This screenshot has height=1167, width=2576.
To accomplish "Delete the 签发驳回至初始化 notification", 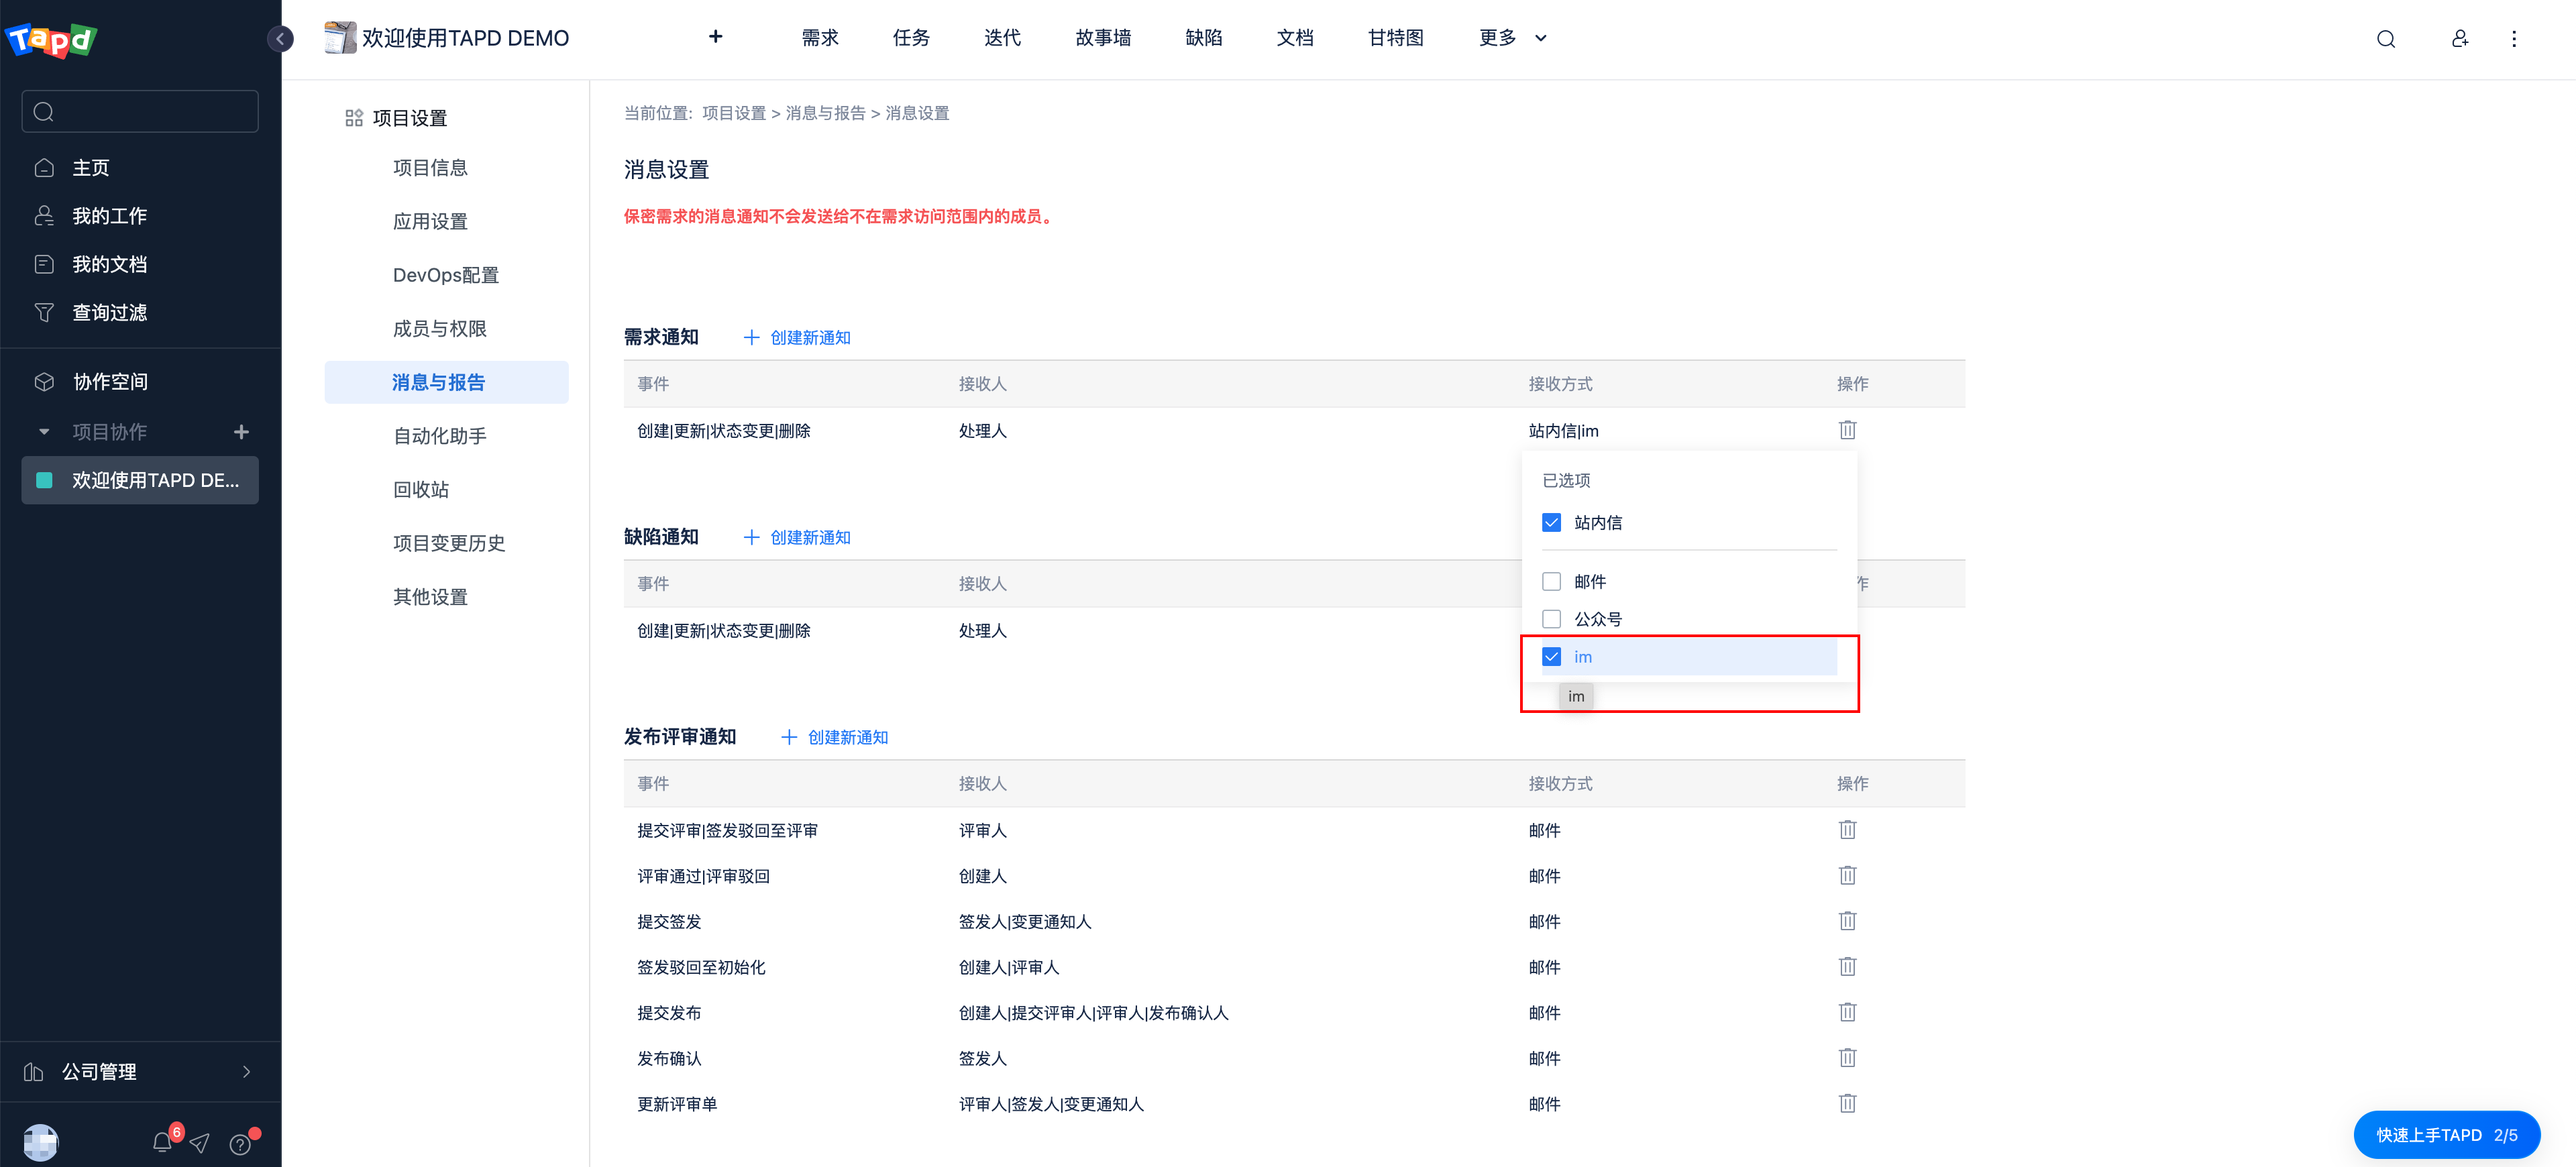I will (1846, 967).
